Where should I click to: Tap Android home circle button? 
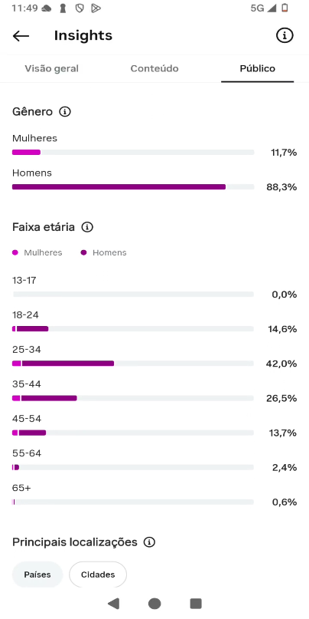tap(154, 603)
